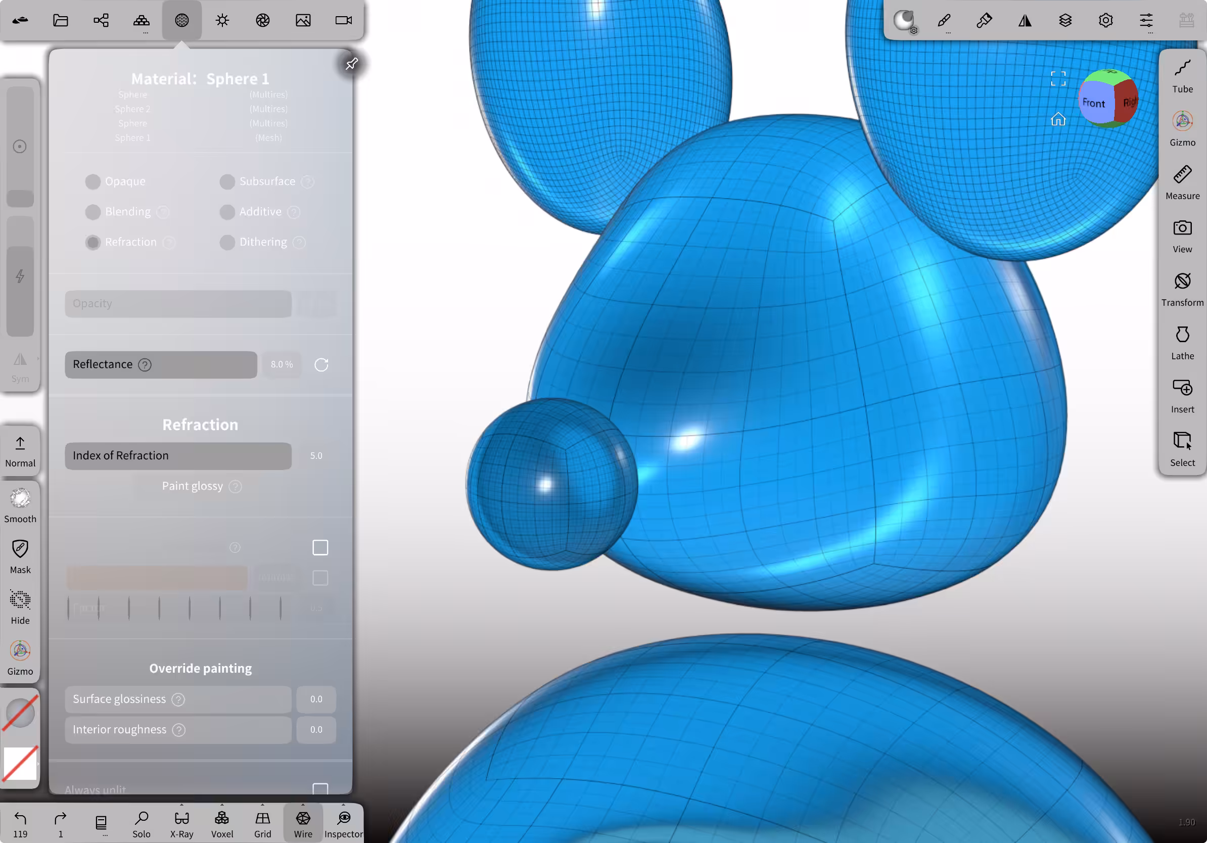Adjust the Surface glossiness slider
Viewport: 1207px width, 843px height.
pos(178,699)
